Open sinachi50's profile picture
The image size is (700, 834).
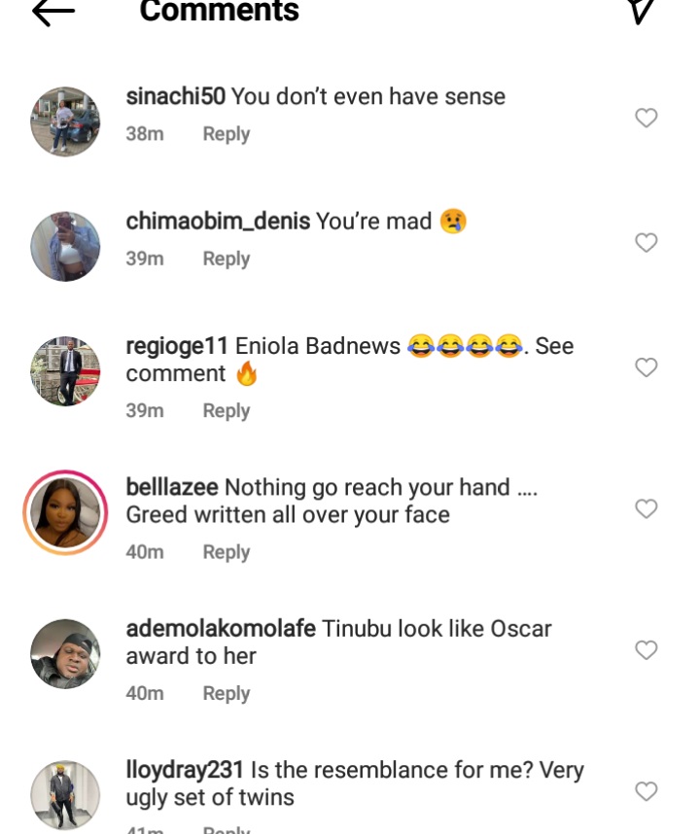(65, 122)
